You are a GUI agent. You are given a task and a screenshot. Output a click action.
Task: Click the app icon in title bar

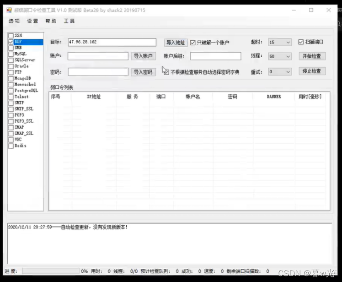click(x=9, y=10)
